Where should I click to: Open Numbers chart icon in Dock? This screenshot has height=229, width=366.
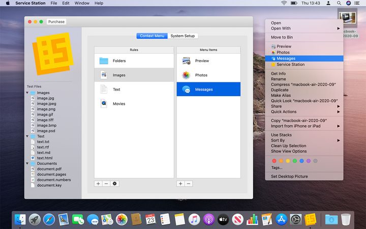pos(252,219)
